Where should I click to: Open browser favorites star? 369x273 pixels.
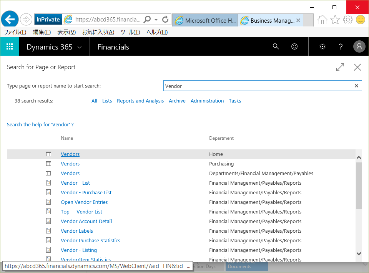[x=335, y=20]
